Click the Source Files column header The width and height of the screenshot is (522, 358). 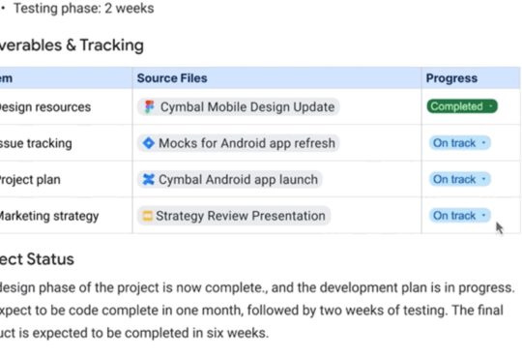[x=172, y=78]
